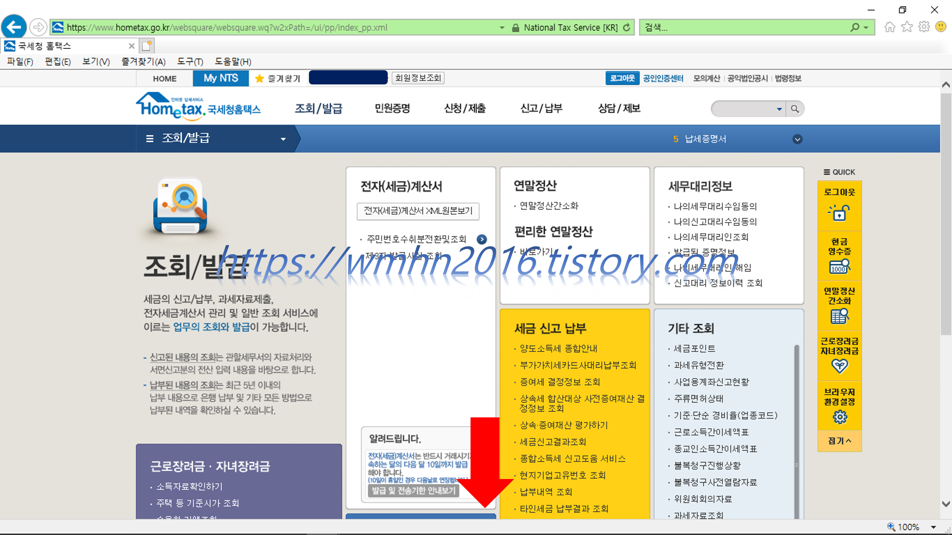Open the 도구(T) menu
The image size is (952, 535).
190,62
